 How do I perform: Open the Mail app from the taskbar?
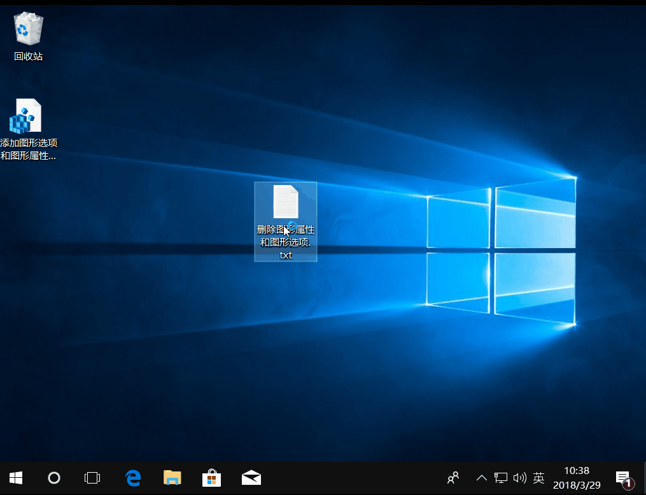coord(251,478)
